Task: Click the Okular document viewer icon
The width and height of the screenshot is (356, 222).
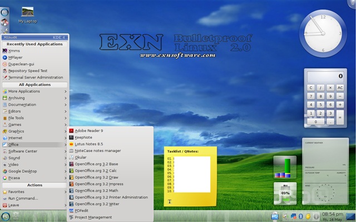Action: click(71, 157)
